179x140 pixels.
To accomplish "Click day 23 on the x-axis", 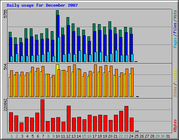I will click(126, 136).
